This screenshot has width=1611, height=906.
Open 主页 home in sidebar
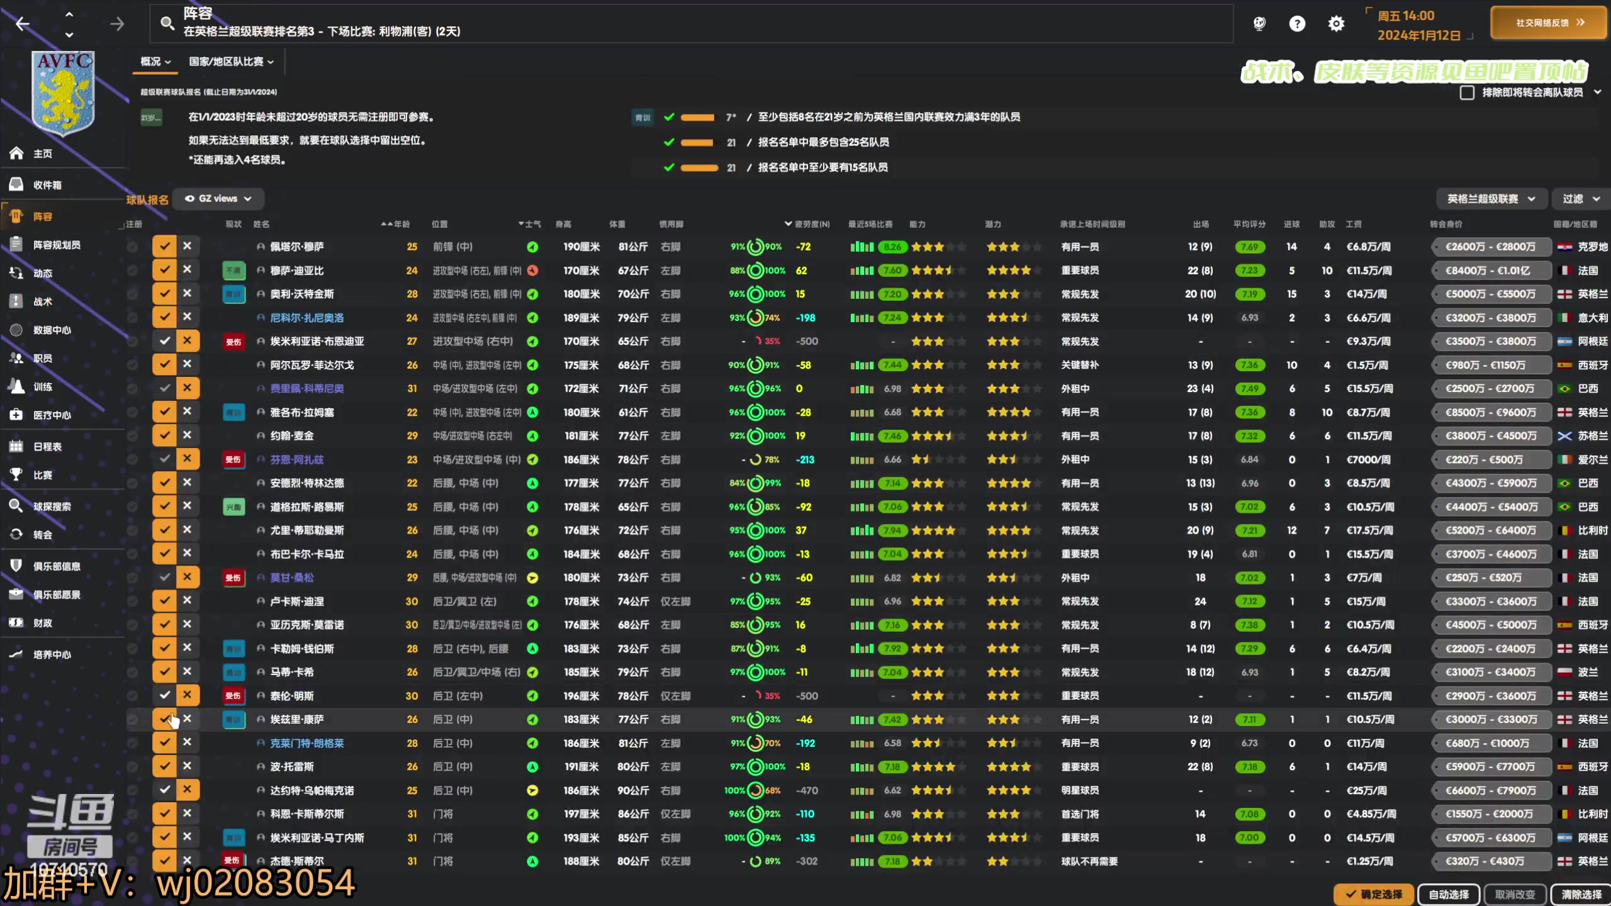coord(43,154)
